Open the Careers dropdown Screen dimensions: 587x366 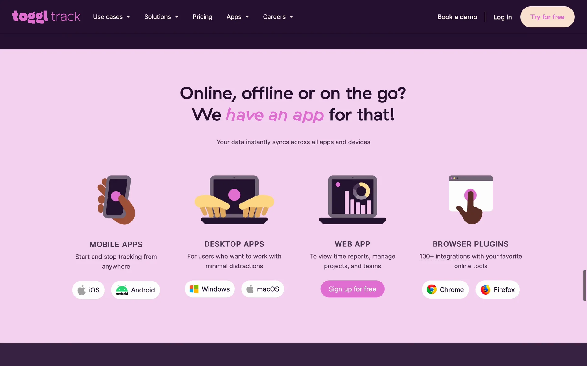pyautogui.click(x=278, y=17)
